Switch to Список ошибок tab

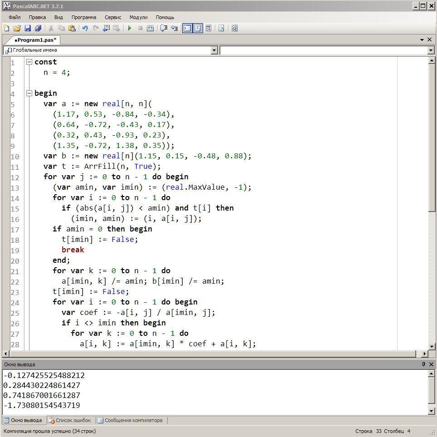pos(70,420)
